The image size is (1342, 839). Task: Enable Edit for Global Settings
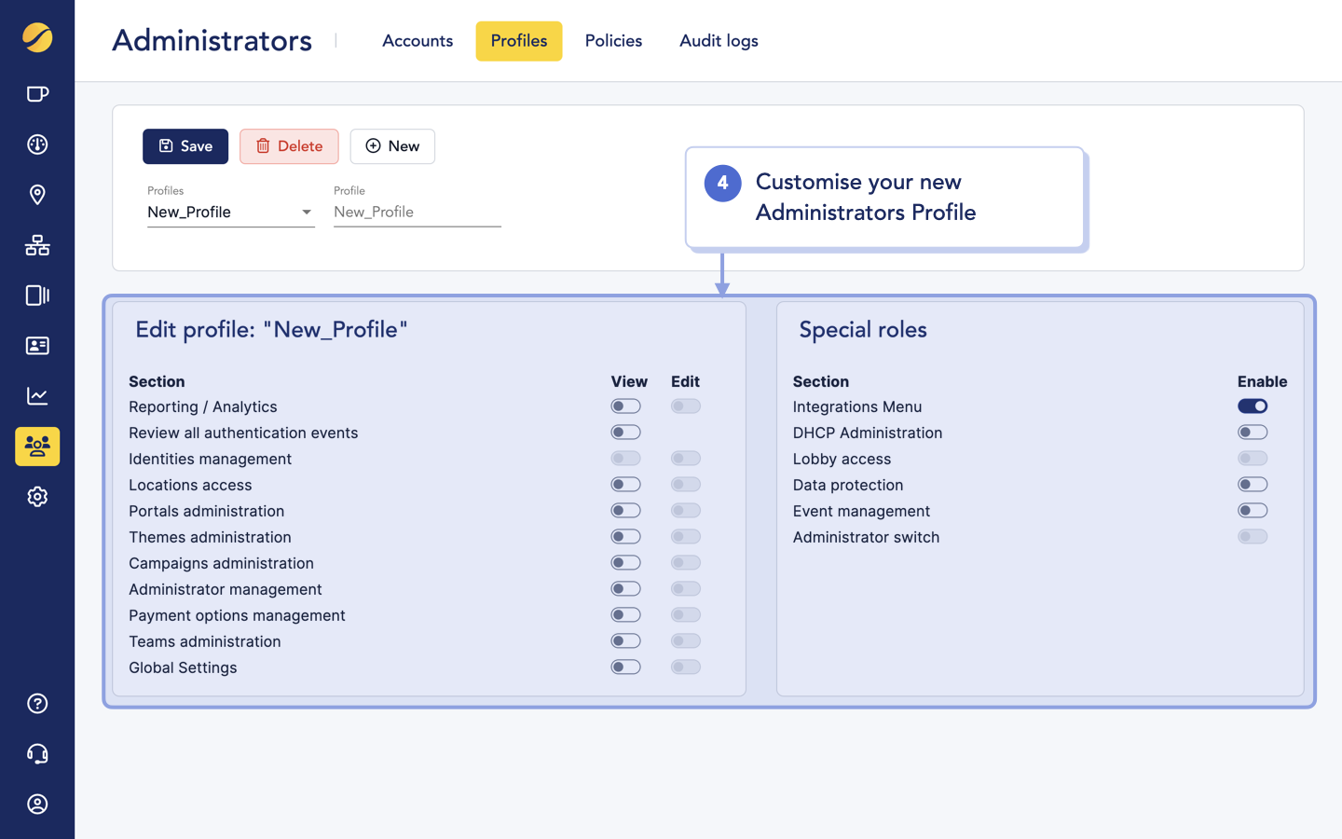[x=685, y=667]
